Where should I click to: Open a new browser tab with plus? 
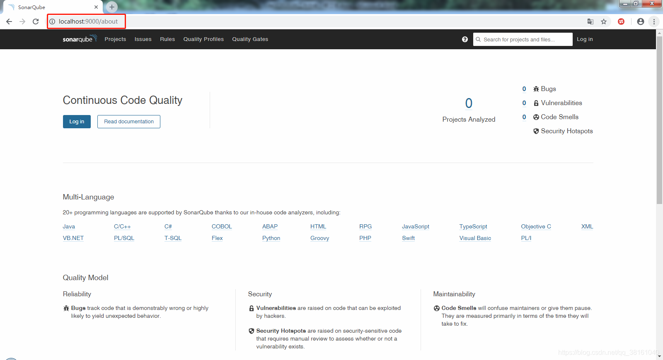pyautogui.click(x=112, y=7)
